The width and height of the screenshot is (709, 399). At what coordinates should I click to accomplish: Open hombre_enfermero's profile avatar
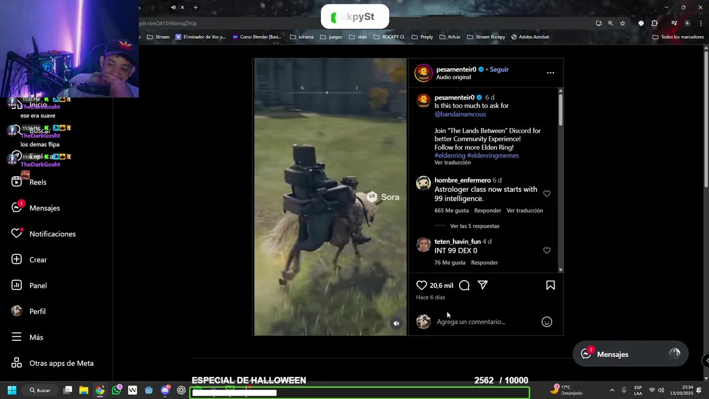(424, 183)
